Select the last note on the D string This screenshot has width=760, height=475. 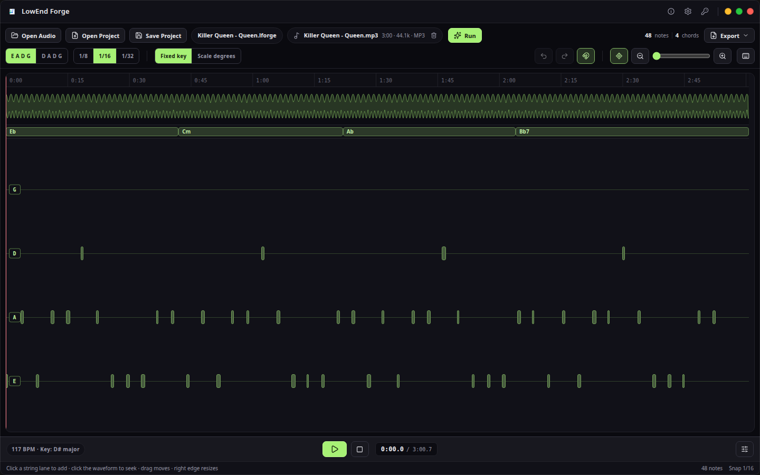coord(623,253)
